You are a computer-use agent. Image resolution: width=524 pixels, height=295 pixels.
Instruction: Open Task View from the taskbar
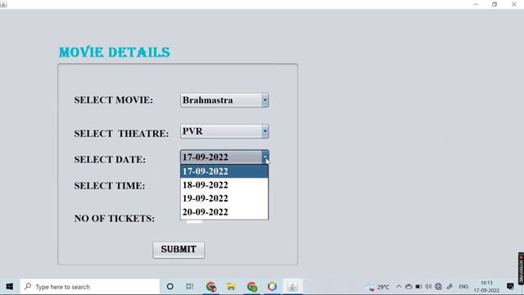pos(189,287)
